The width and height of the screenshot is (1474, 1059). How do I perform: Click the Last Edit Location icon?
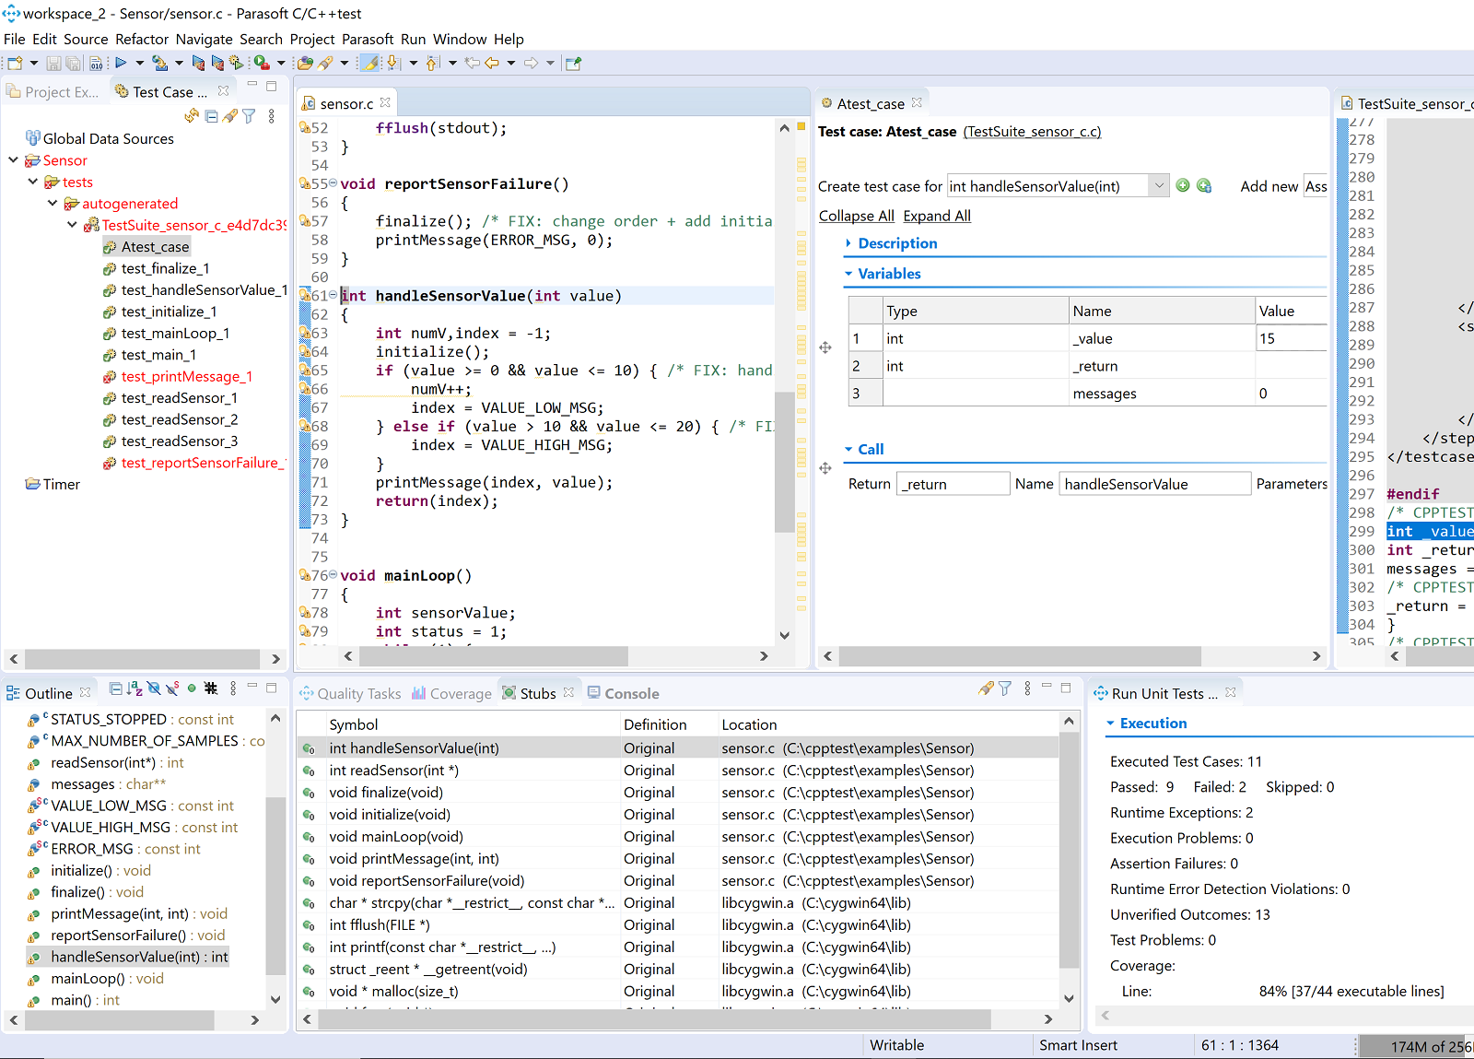tap(473, 64)
